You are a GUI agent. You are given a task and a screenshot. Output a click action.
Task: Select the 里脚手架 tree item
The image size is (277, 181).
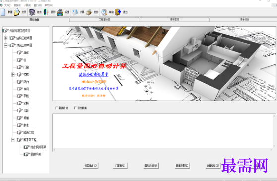(36, 154)
